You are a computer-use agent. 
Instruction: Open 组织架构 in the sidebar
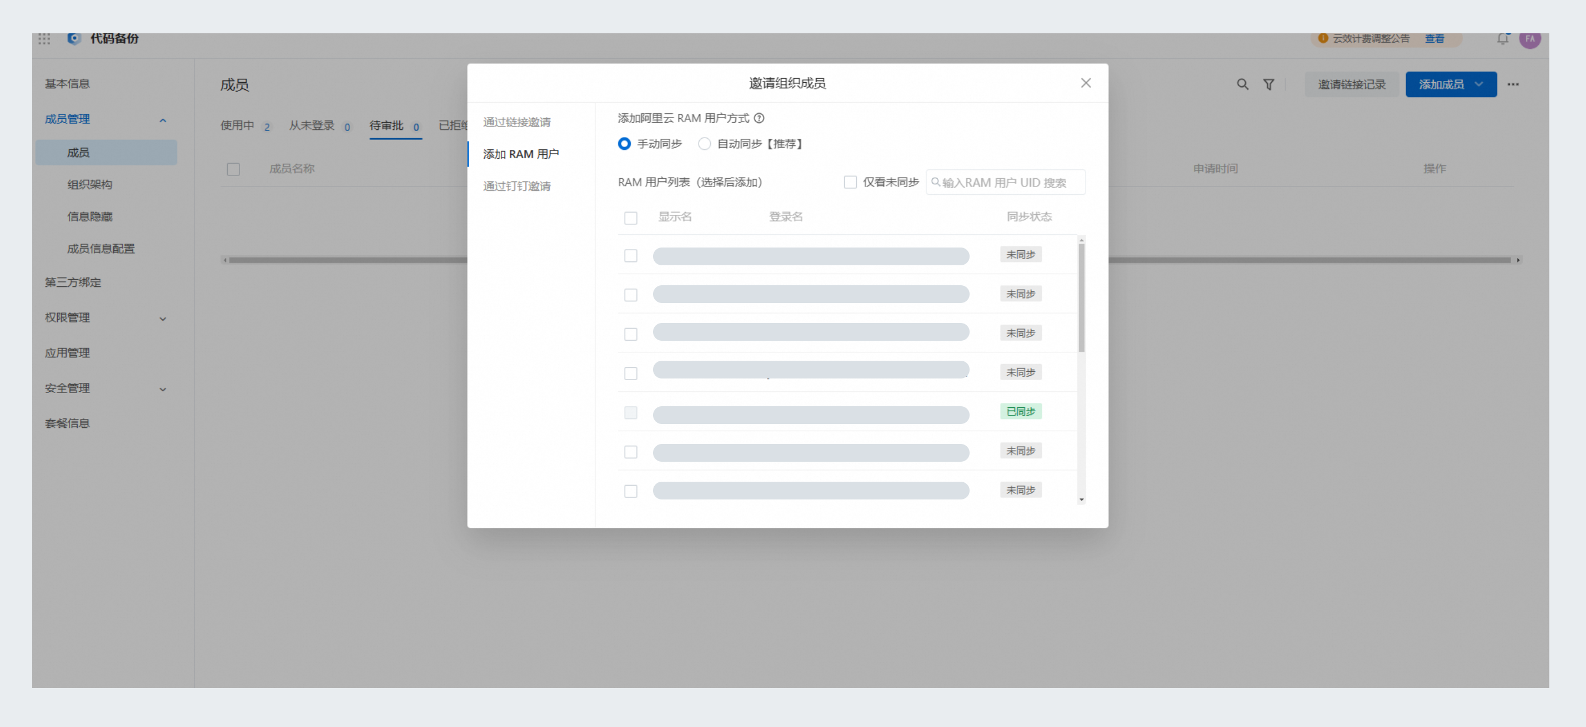point(90,184)
